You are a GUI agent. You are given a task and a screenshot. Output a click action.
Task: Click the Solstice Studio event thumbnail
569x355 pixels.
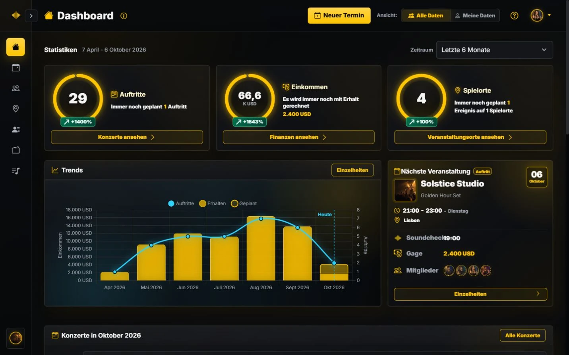point(405,190)
